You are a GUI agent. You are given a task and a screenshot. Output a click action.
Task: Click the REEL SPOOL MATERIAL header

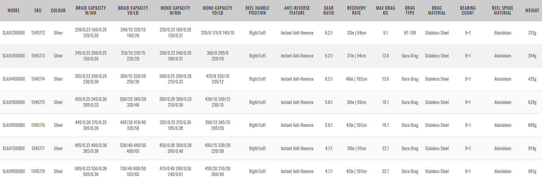503,10
